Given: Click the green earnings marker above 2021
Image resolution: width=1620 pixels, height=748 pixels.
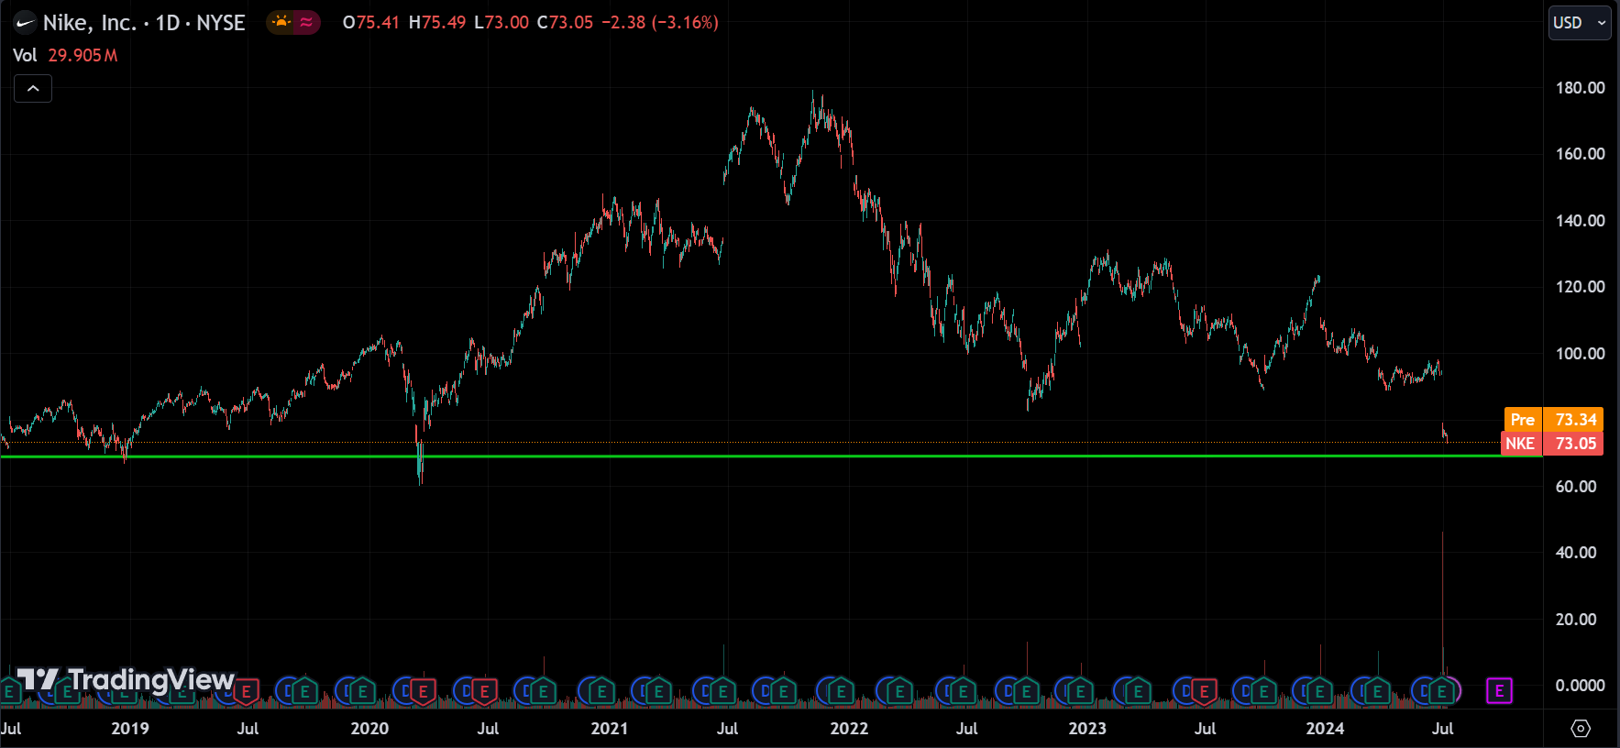Looking at the screenshot, I should (x=601, y=691).
